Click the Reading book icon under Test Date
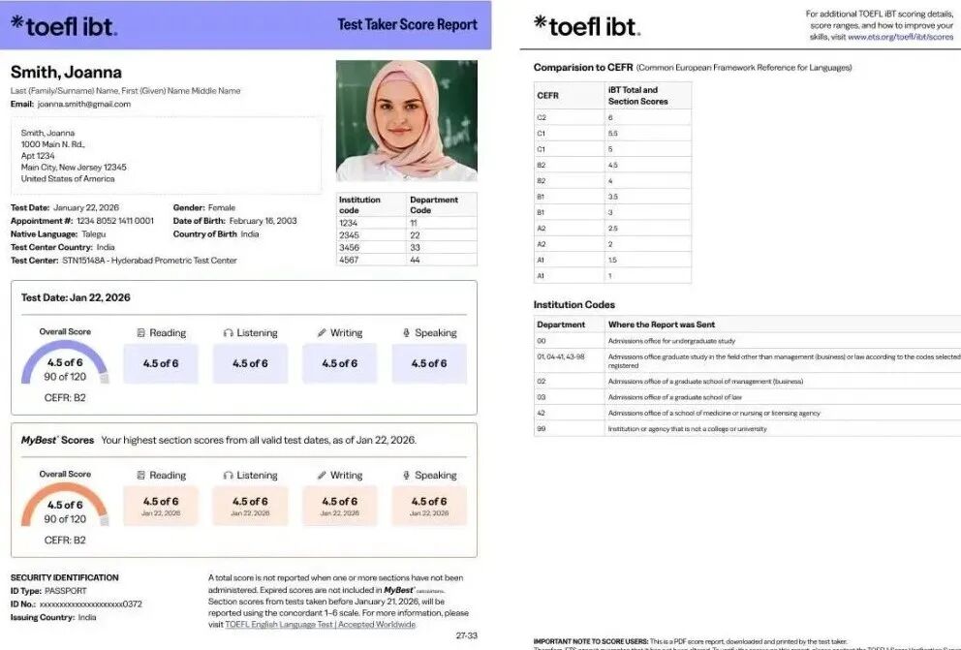 click(141, 332)
